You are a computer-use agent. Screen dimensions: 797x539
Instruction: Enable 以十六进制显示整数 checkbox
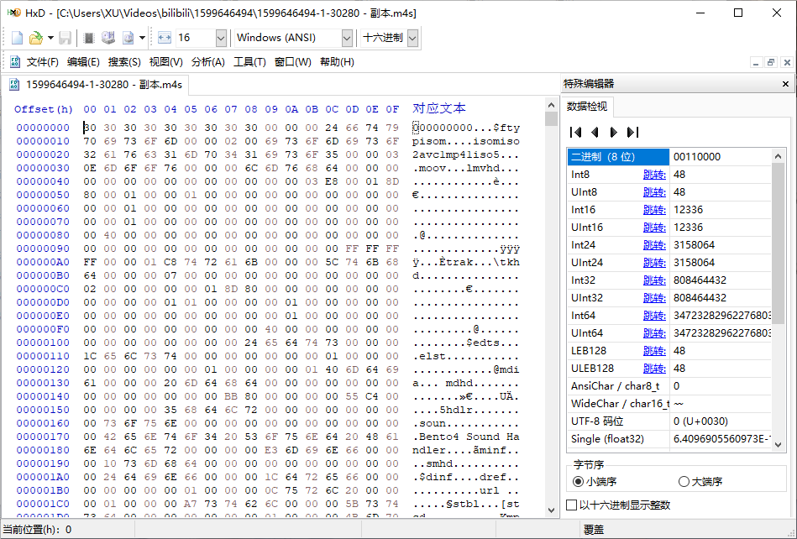573,505
